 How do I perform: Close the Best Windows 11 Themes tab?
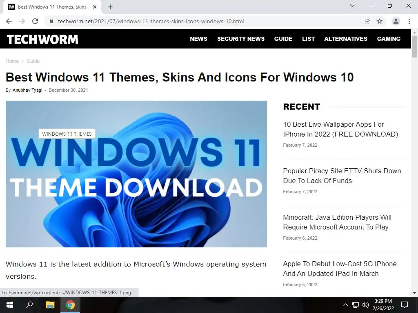pos(94,7)
